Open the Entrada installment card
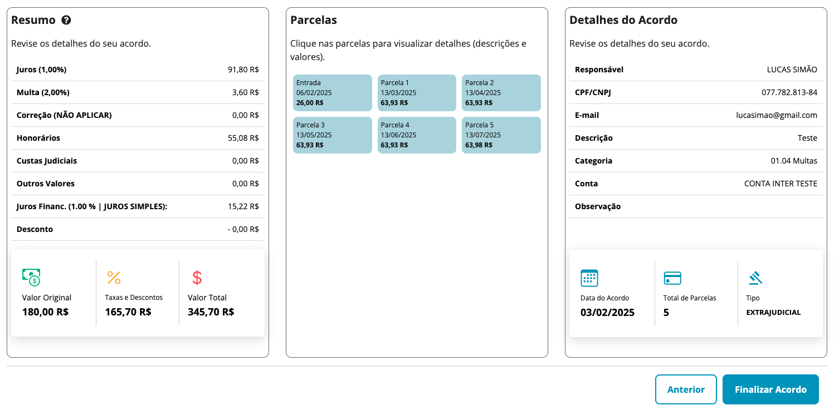This screenshot has height=410, width=834. (333, 93)
